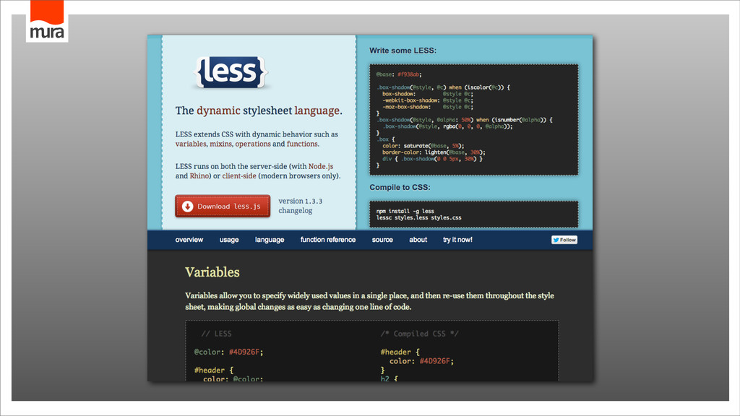Click the mura logo

pyautogui.click(x=47, y=21)
